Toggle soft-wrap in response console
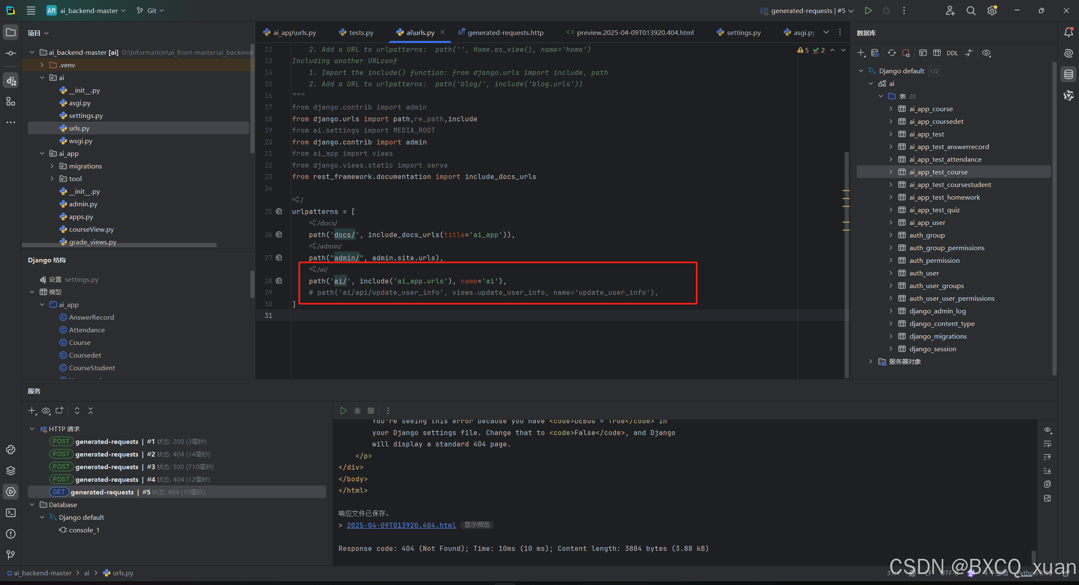This screenshot has width=1079, height=585. click(1047, 444)
